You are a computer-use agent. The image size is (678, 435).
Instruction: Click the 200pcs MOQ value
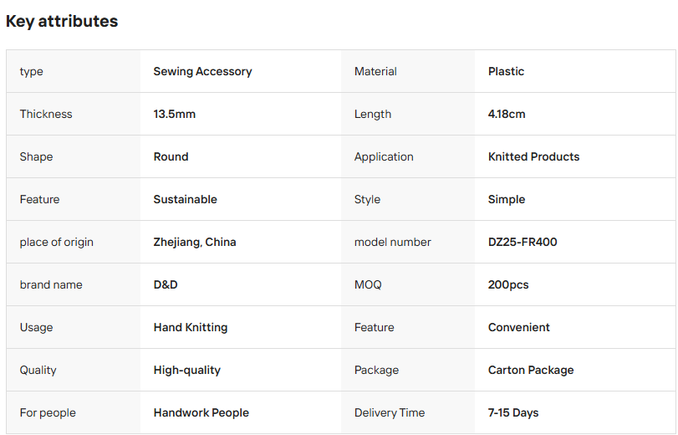point(508,284)
